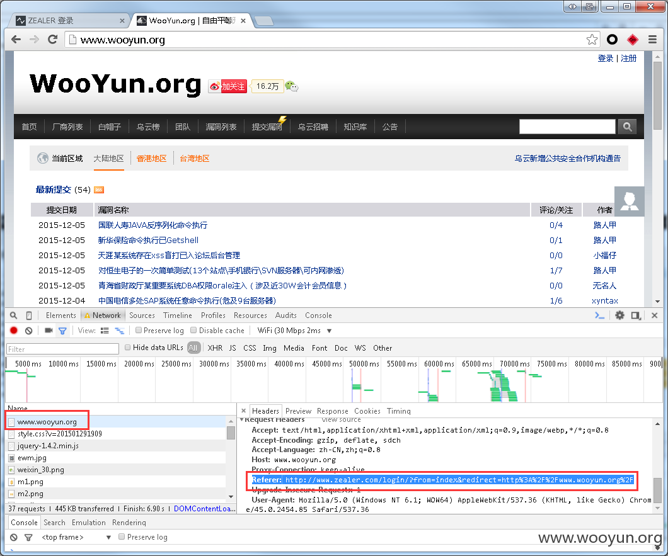Bookmark page with star icon
The height and width of the screenshot is (556, 668).
[x=592, y=40]
